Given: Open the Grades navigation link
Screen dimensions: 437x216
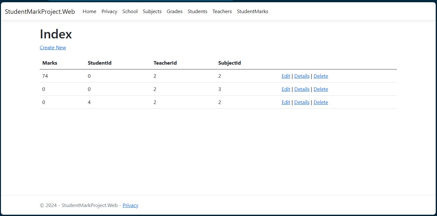Looking at the screenshot, I should (174, 12).
